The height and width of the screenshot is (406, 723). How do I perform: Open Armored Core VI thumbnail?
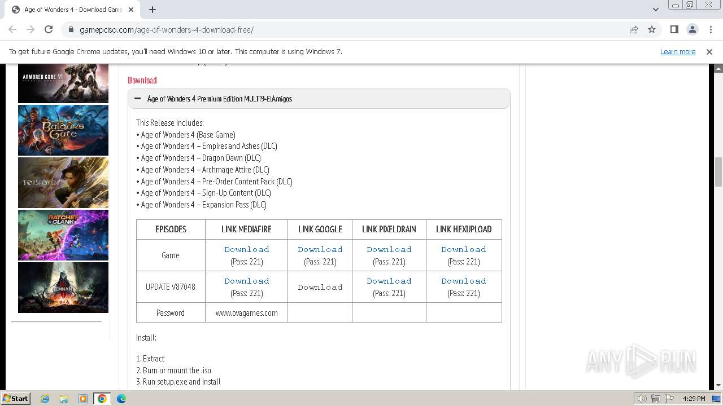click(x=63, y=83)
